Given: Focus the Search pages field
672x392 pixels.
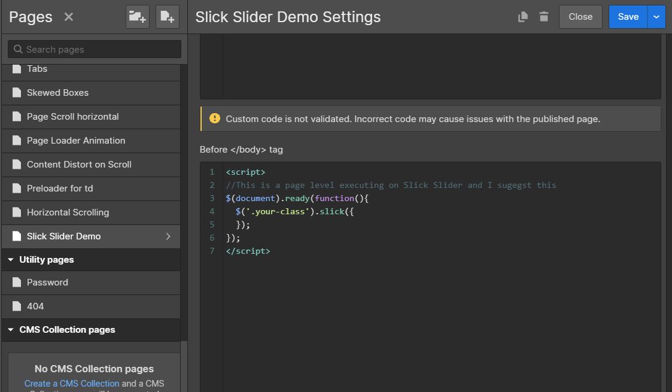Looking at the screenshot, I should (x=95, y=49).
